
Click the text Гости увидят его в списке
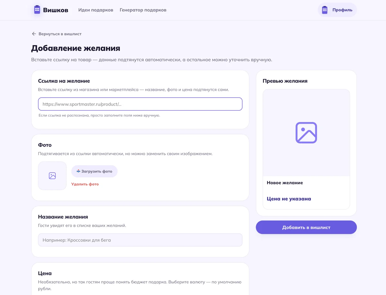82,225
